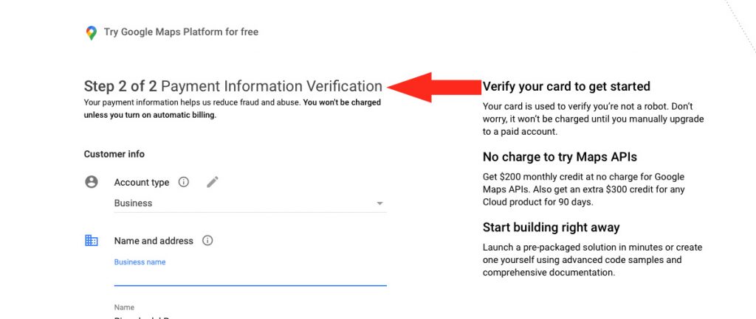The image size is (756, 319).
Task: Select the Business account type field
Action: click(250, 203)
